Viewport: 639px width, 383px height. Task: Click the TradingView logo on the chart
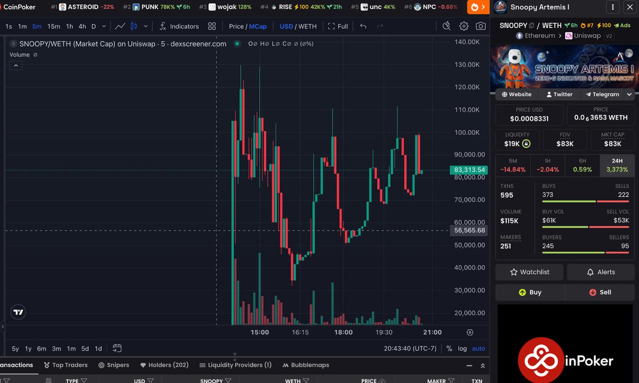[x=18, y=312]
